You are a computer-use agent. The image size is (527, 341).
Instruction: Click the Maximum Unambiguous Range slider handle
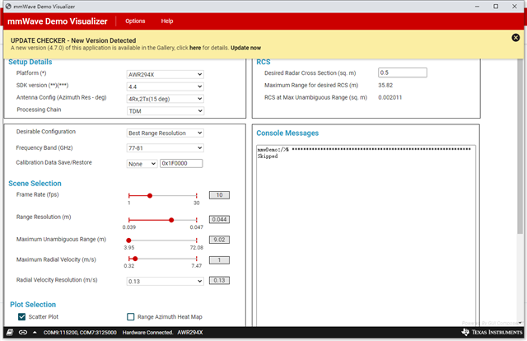[x=128, y=241]
